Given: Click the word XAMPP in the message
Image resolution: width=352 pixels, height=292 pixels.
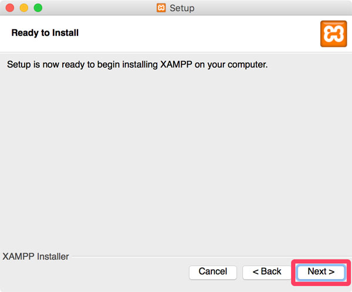Looking at the screenshot, I should click(176, 64).
